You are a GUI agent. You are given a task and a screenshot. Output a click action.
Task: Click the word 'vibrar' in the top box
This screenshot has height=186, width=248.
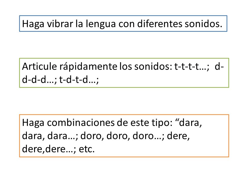point(60,24)
